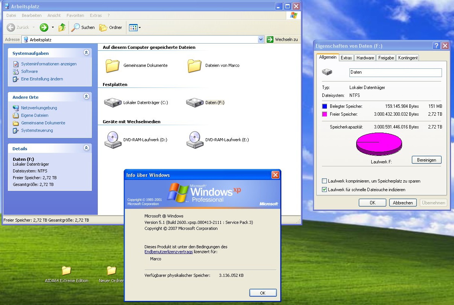This screenshot has height=305, width=454.
Task: Click the magenta Freier Speicher swatch
Action: [x=325, y=114]
